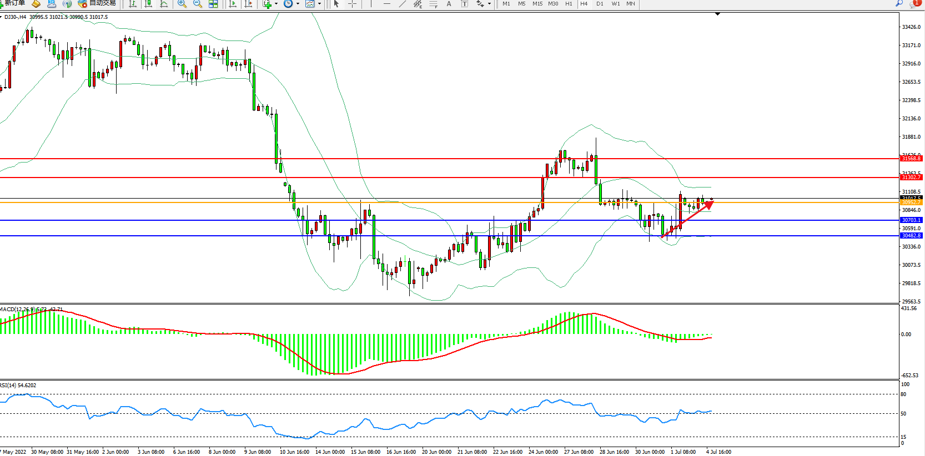This screenshot has height=456, width=925.
Task: Click the chart shift marker triangle
Action: [717, 14]
